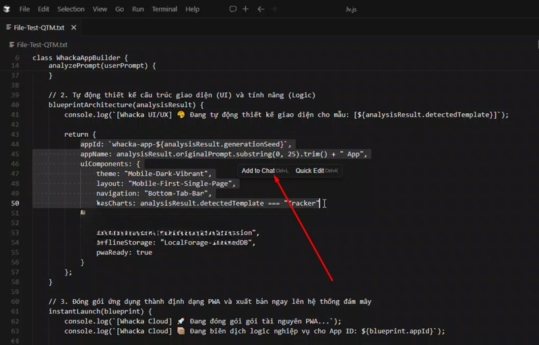539x345 pixels.
Task: Click line number 43 in gutter
Action: [15, 134]
